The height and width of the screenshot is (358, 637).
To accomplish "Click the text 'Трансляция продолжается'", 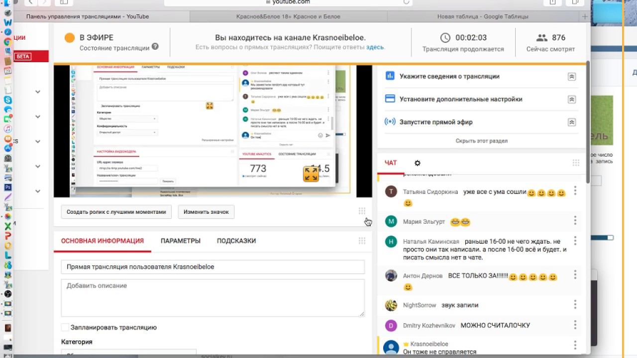I will [x=463, y=49].
